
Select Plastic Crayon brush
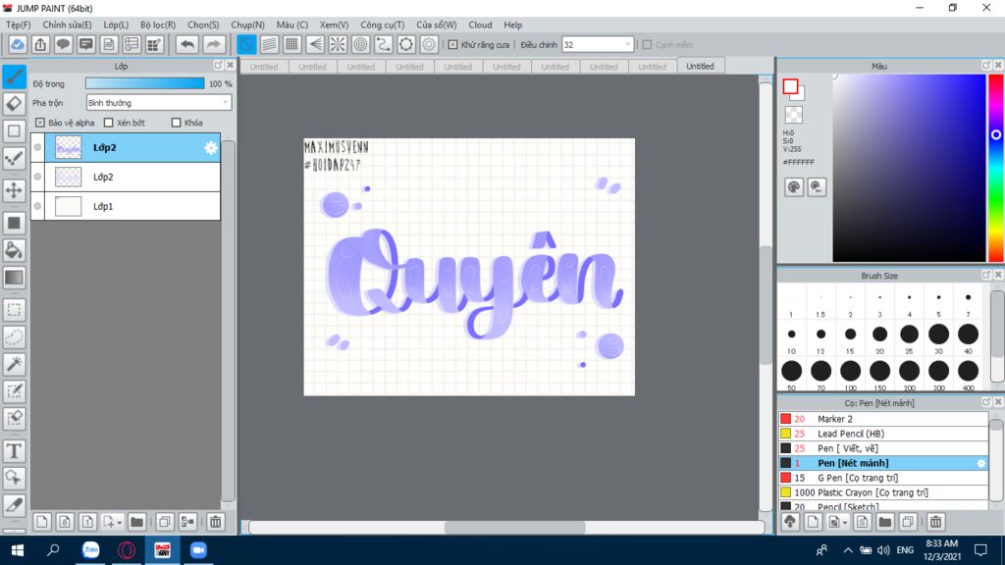tap(883, 492)
